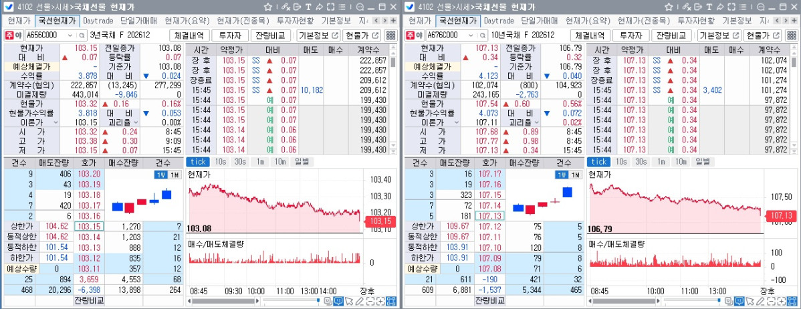The width and height of the screenshot is (801, 309).
Task: Open the chat bubble icon in left window title bar
Action: (x=360, y=7)
